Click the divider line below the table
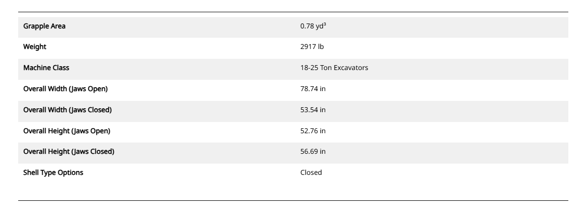This screenshot has height=216, width=587. tap(293, 200)
